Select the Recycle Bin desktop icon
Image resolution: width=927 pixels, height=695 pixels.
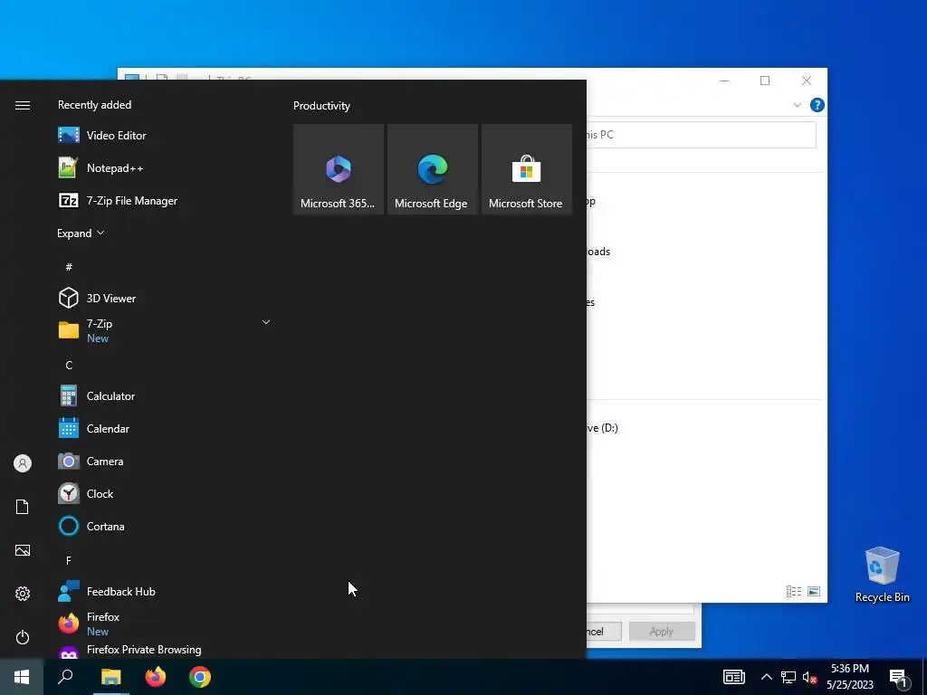pyautogui.click(x=882, y=575)
